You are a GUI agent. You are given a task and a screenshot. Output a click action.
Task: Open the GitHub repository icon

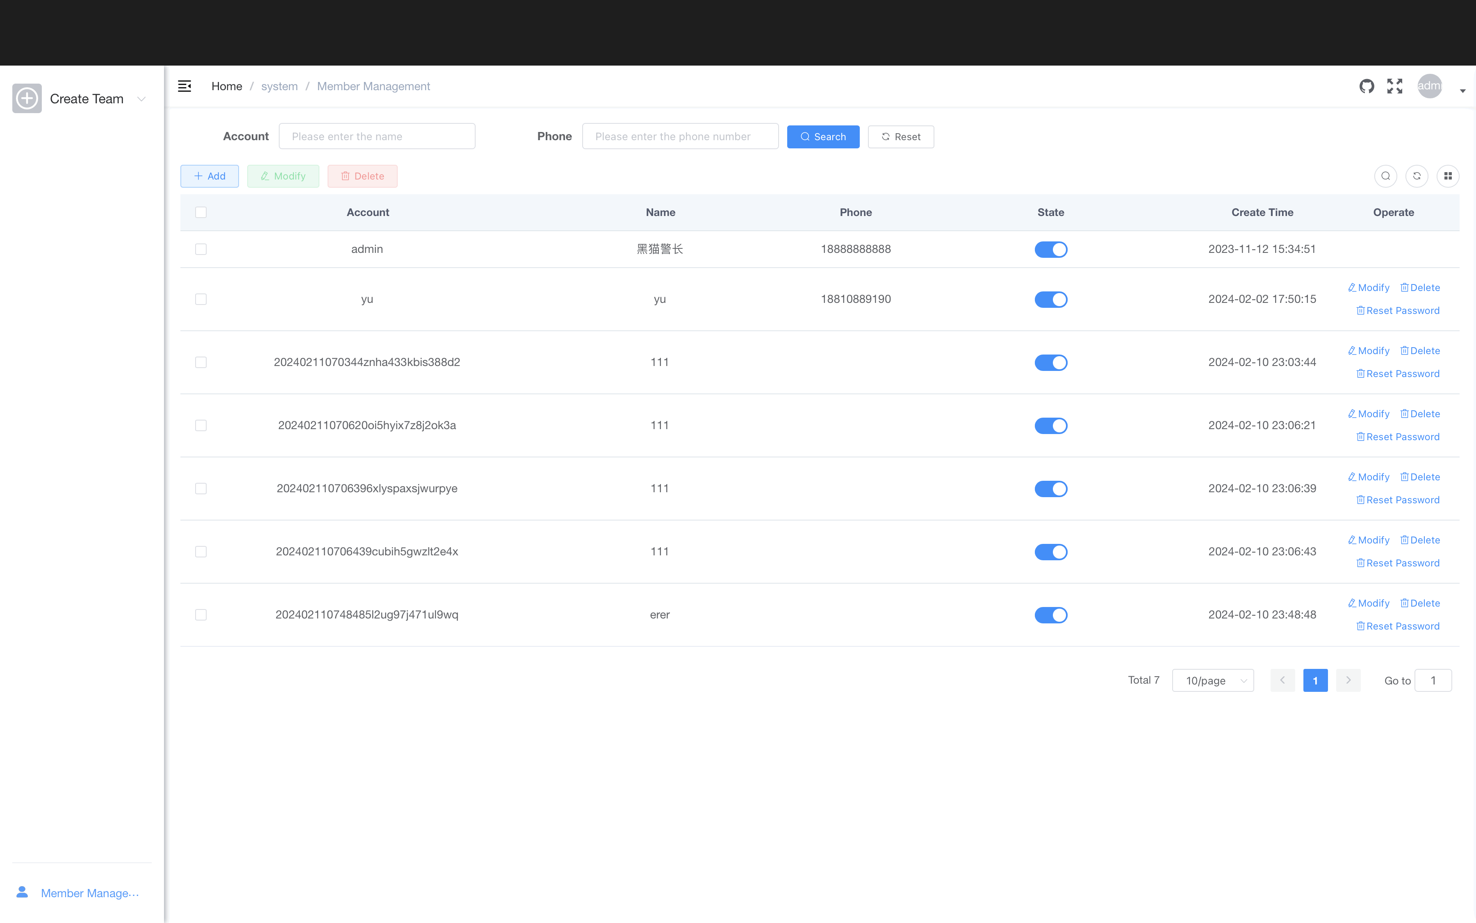1367,86
